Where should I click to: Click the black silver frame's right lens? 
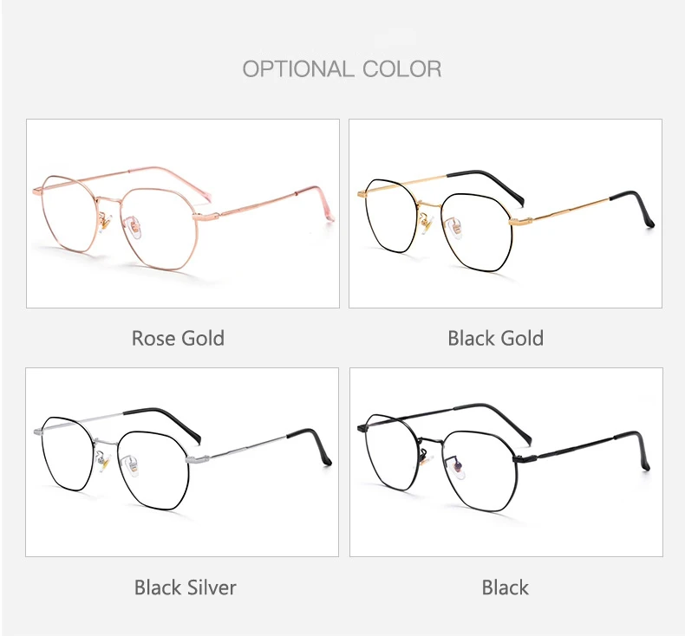tap(153, 471)
